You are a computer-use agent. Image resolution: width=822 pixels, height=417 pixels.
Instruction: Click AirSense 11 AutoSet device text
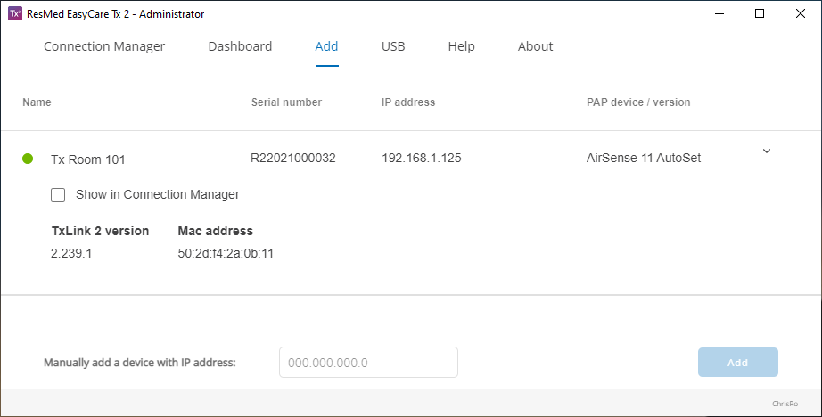pos(643,159)
